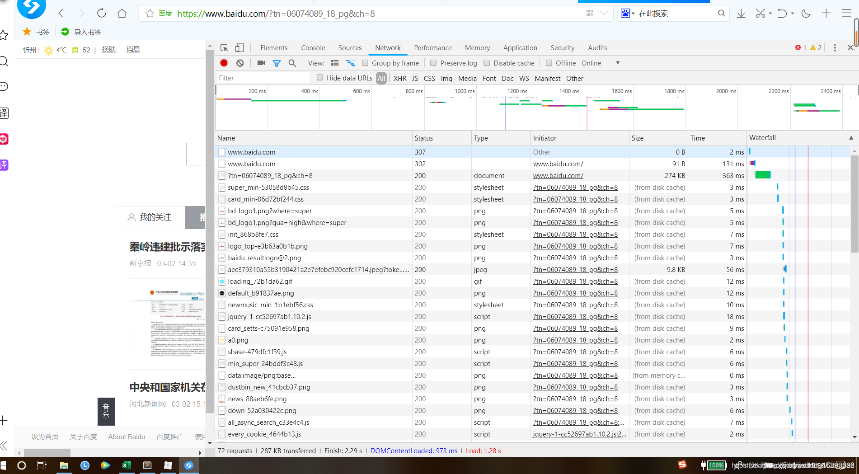Filter requests by Img type
The height and width of the screenshot is (474, 859).
pos(446,78)
